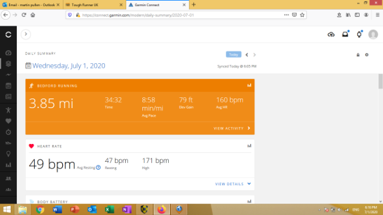
Task: Click View Activity on running card
Action: pyautogui.click(x=232, y=128)
